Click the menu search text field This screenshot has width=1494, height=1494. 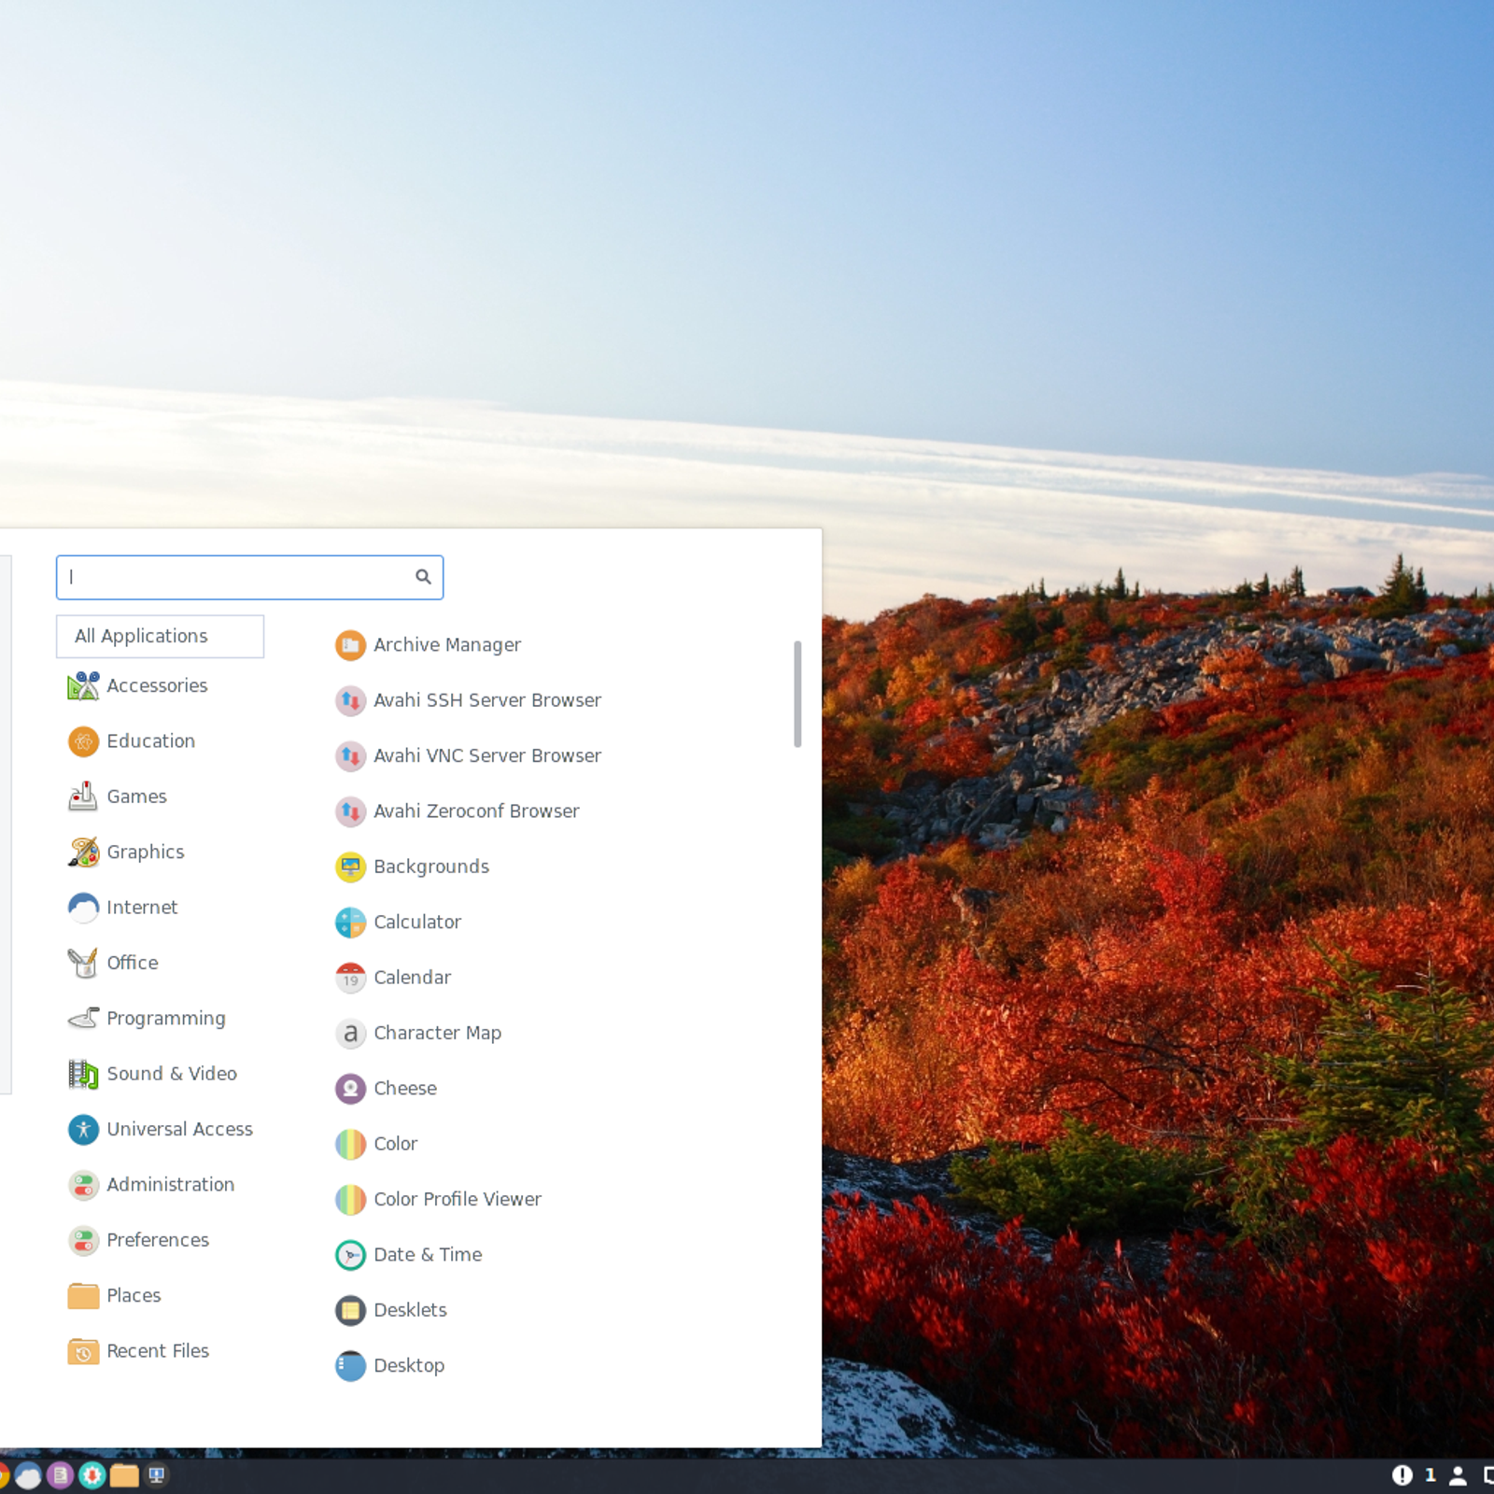233,577
